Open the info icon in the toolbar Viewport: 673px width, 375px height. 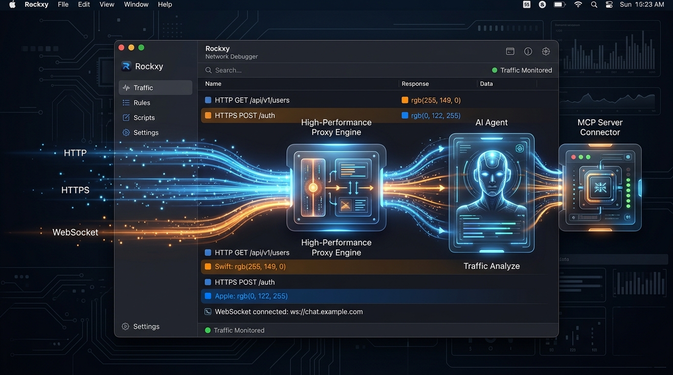528,51
